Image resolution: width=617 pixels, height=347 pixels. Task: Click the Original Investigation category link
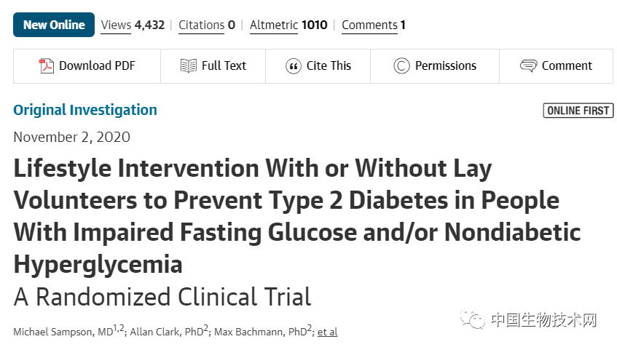pos(85,110)
